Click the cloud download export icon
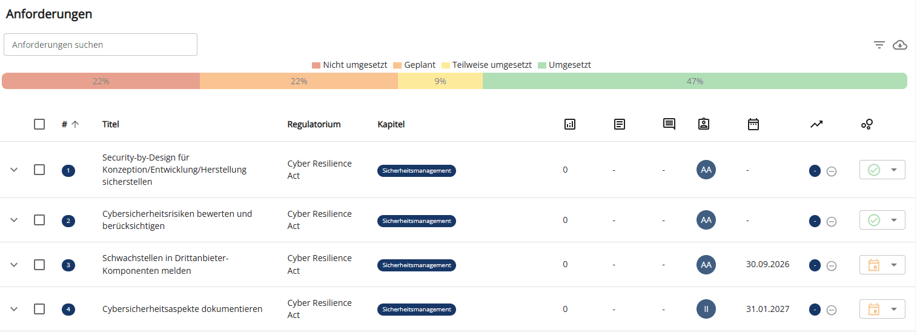Image resolution: width=920 pixels, height=335 pixels. (900, 45)
